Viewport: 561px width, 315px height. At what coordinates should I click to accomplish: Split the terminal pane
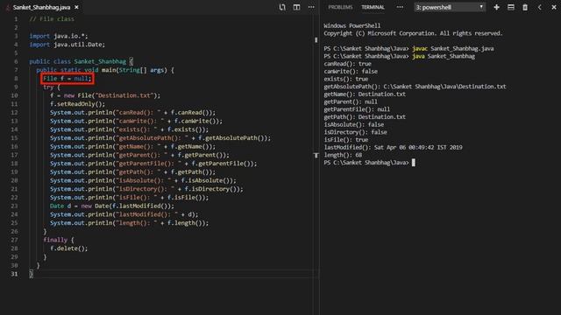point(511,7)
